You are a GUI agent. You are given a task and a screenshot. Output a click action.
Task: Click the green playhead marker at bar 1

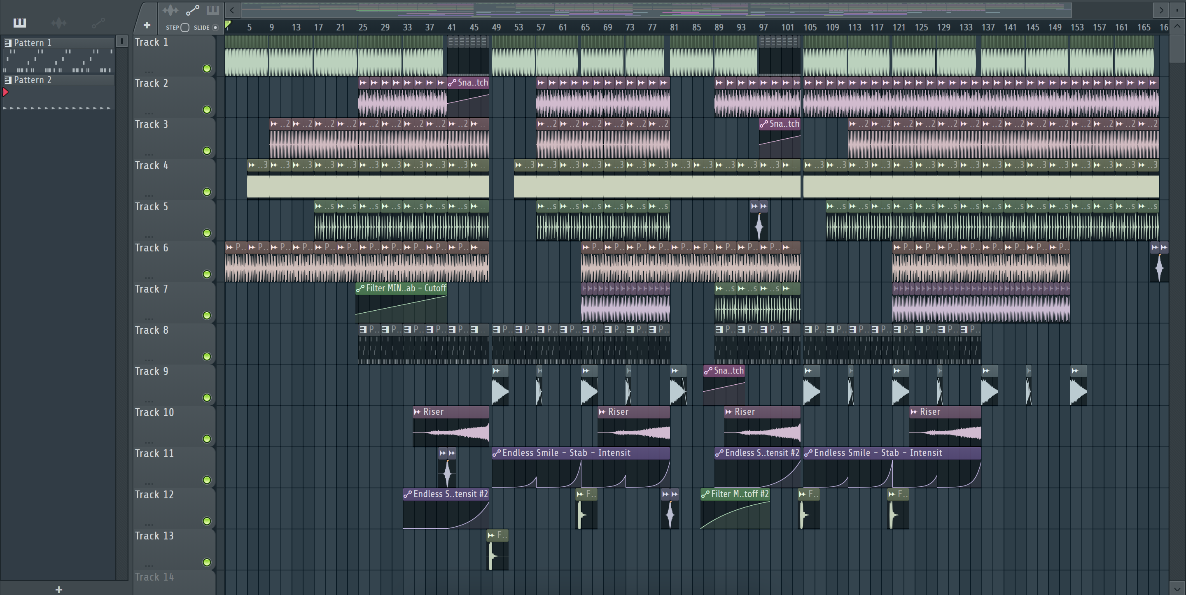point(227,25)
